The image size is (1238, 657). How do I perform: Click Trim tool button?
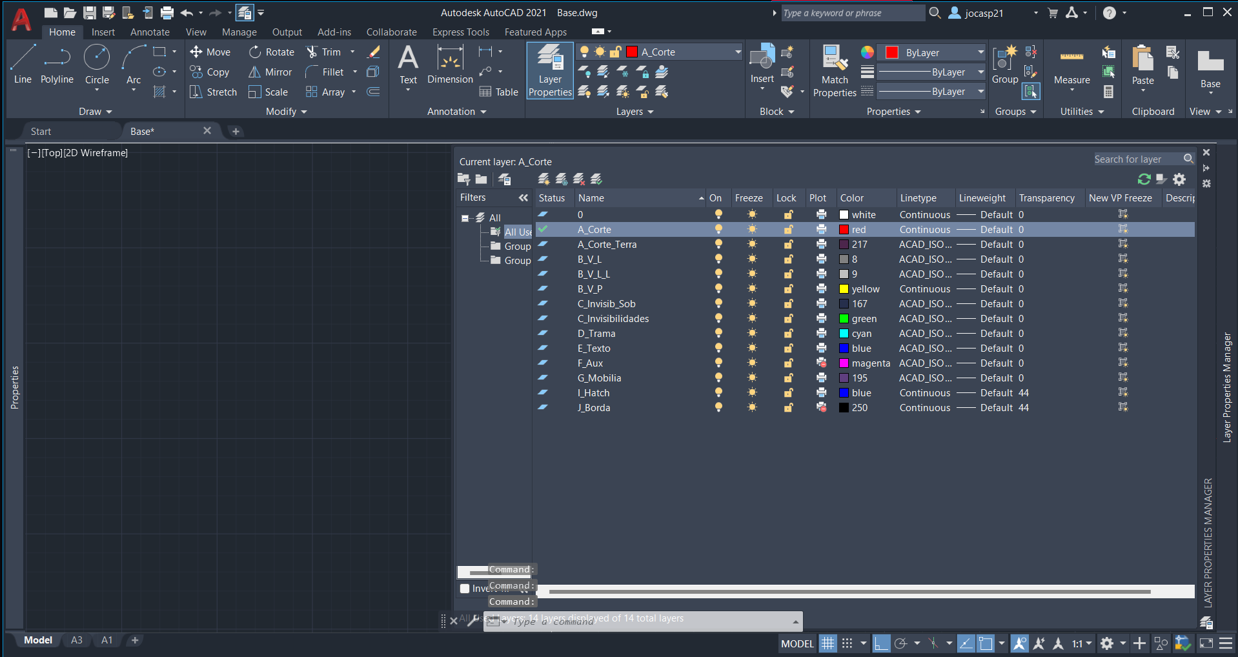(325, 52)
